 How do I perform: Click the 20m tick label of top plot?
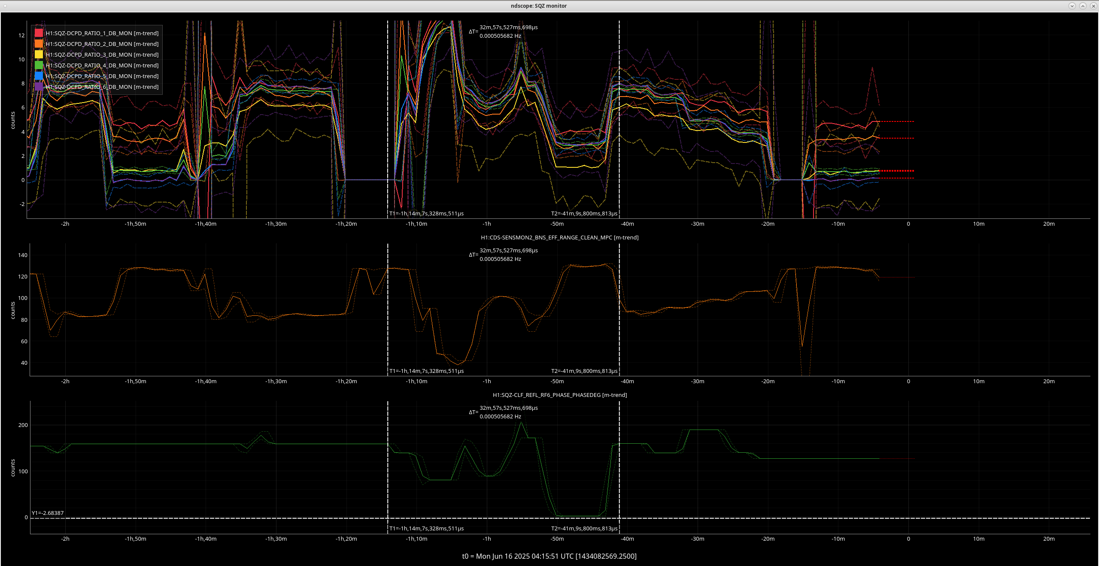(x=1049, y=224)
